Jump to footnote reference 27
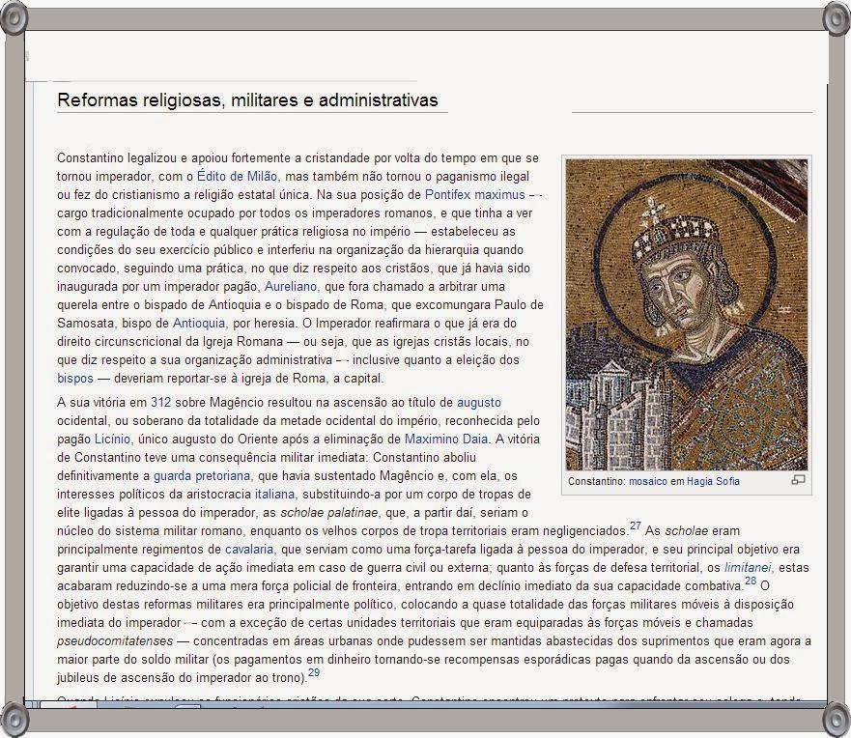The width and height of the screenshot is (851, 738). [x=636, y=525]
